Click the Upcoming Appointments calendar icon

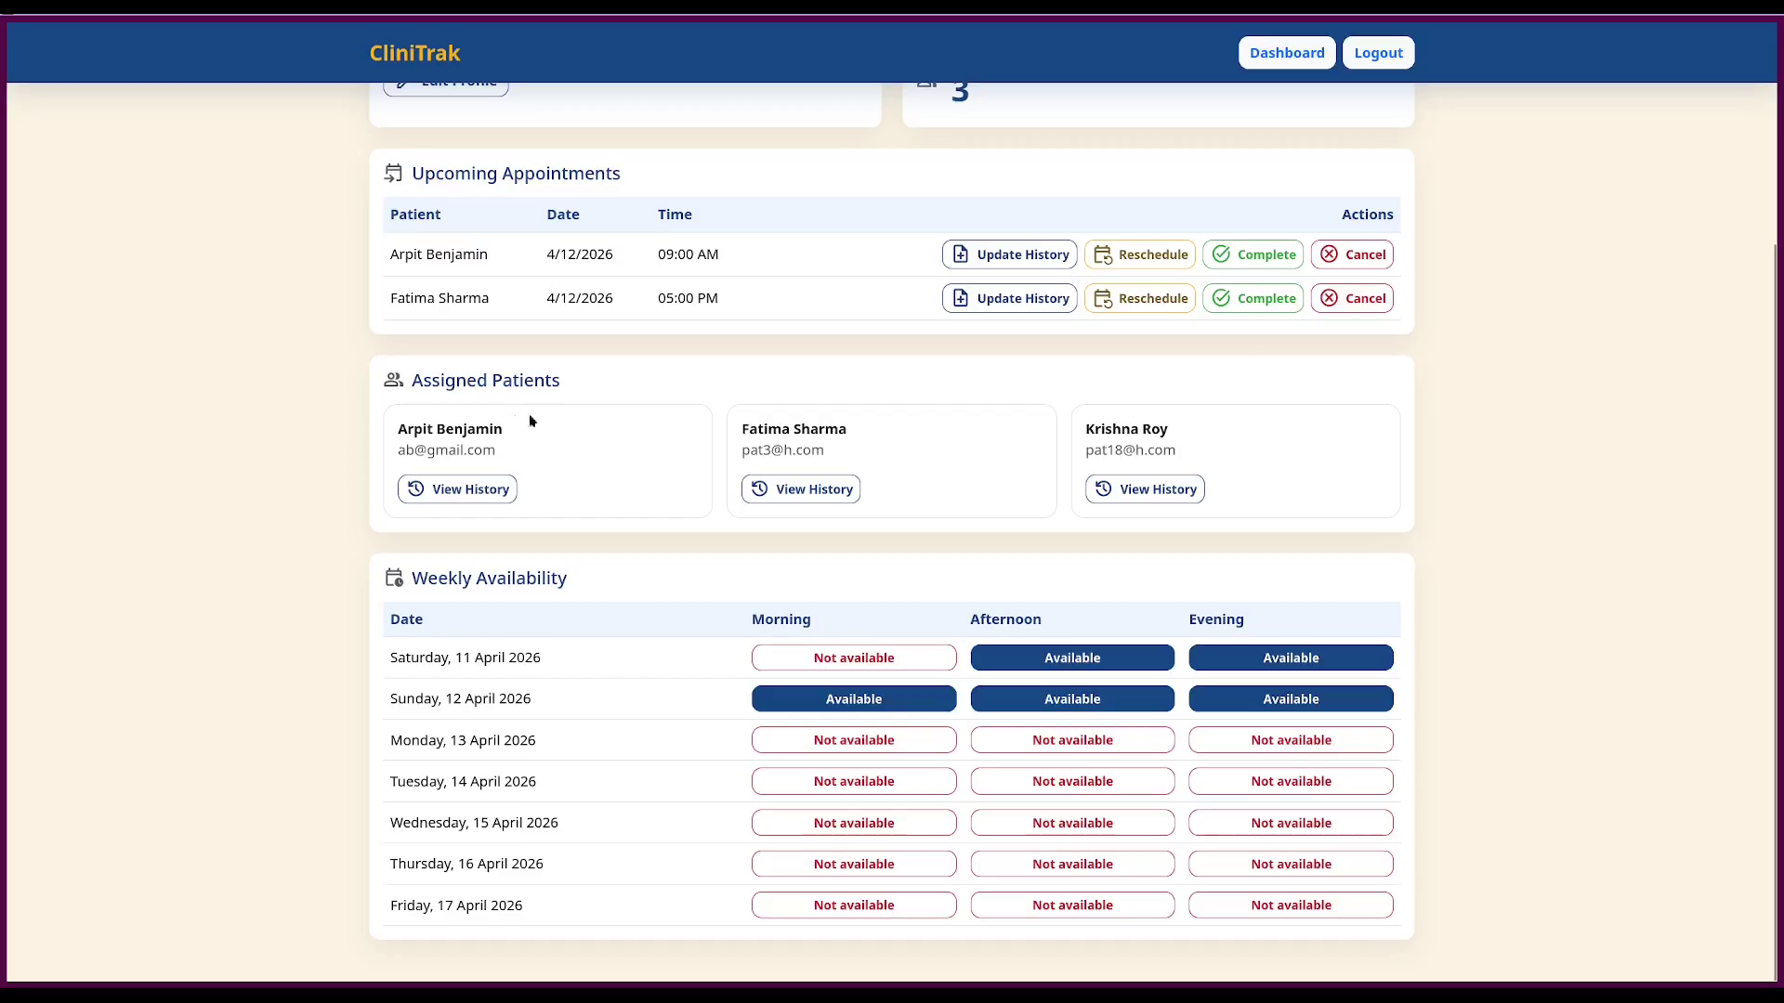point(394,174)
